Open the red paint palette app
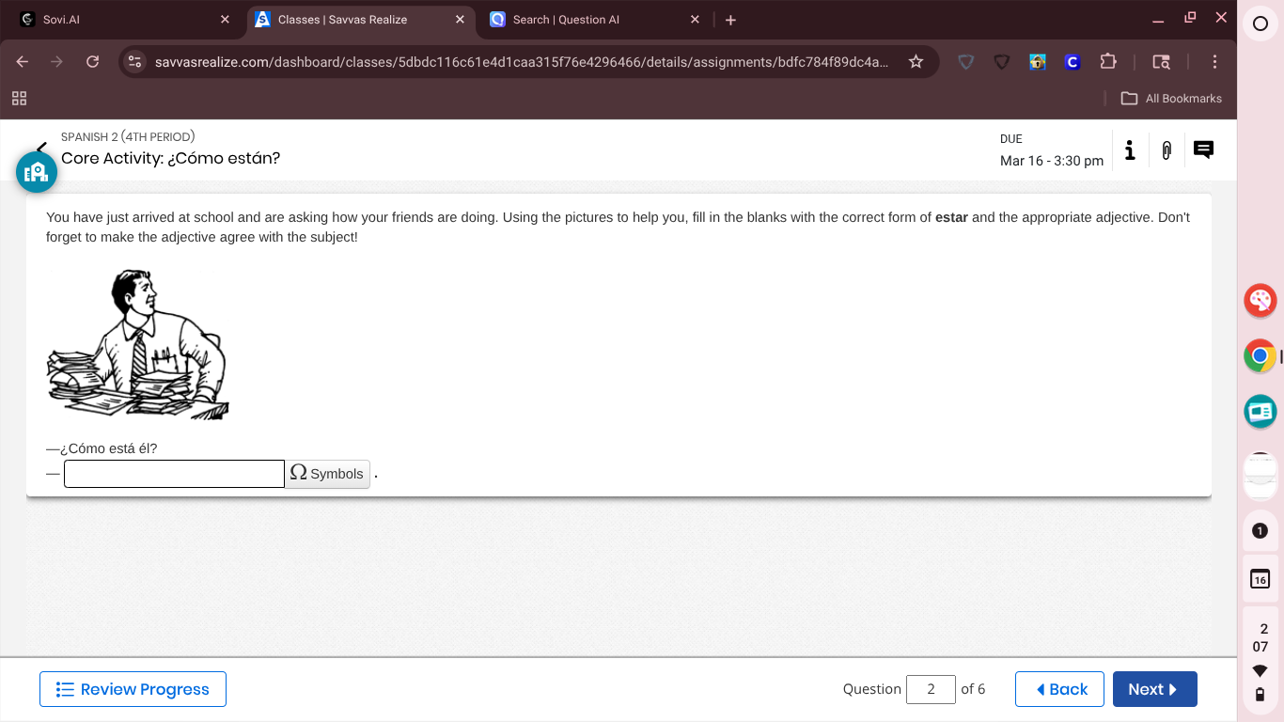Viewport: 1284px width, 722px height. (x=1260, y=301)
